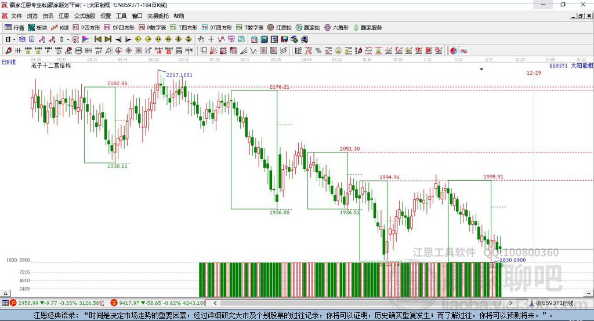Select the zigzag wave line tool
This screenshot has height=321, width=594.
point(254,51)
